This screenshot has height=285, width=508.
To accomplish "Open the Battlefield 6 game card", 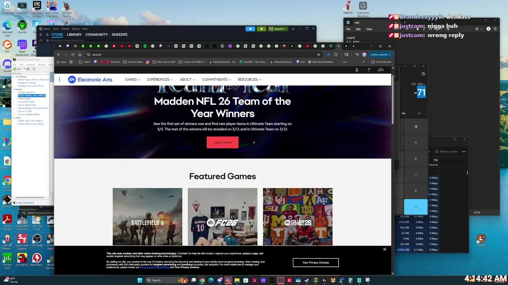I will click(147, 217).
